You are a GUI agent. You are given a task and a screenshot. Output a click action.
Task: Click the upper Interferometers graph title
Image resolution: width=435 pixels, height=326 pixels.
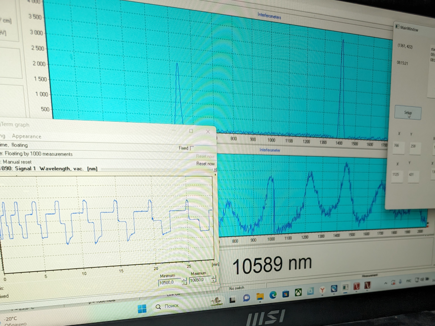269,16
